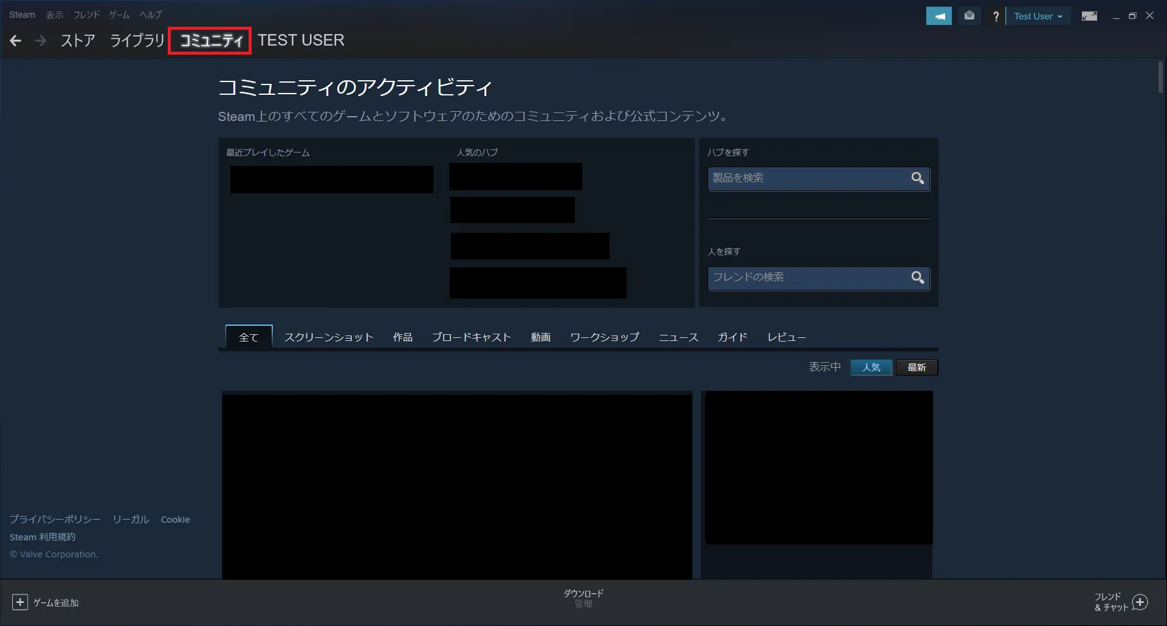Open the Cookie link
Screen dimensions: 1167x626
(x=176, y=520)
